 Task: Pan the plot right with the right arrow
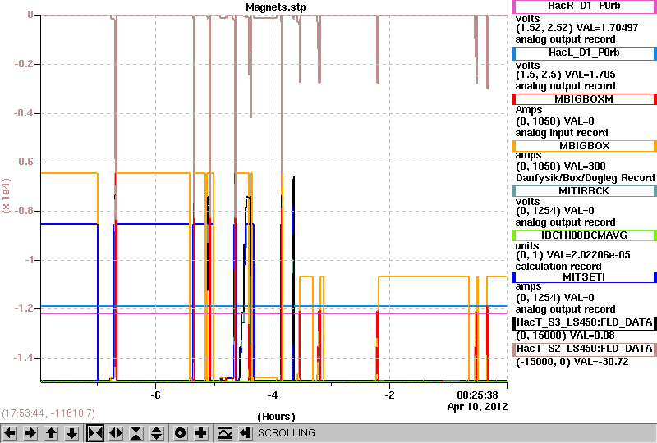[30, 433]
